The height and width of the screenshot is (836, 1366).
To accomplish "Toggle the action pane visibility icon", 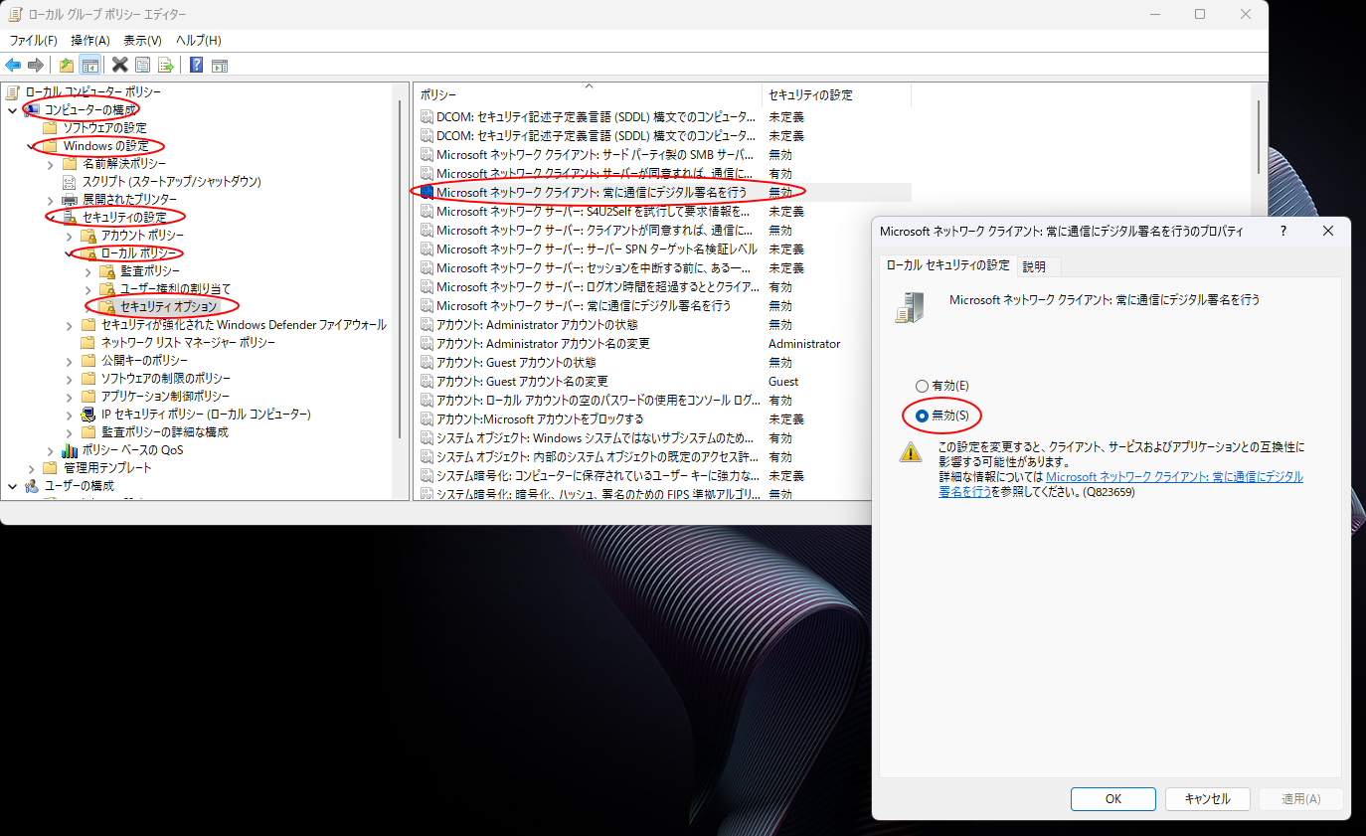I will (x=219, y=65).
